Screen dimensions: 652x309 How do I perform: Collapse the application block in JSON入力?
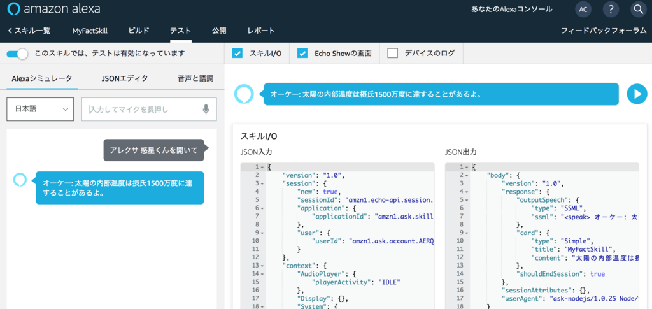tap(262, 208)
